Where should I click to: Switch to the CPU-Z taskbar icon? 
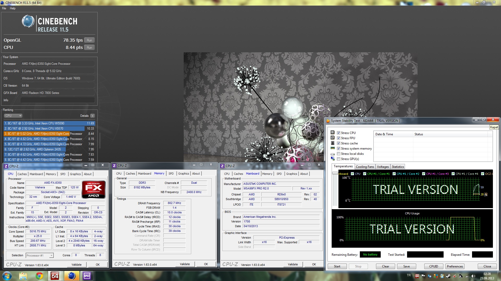(x=87, y=276)
